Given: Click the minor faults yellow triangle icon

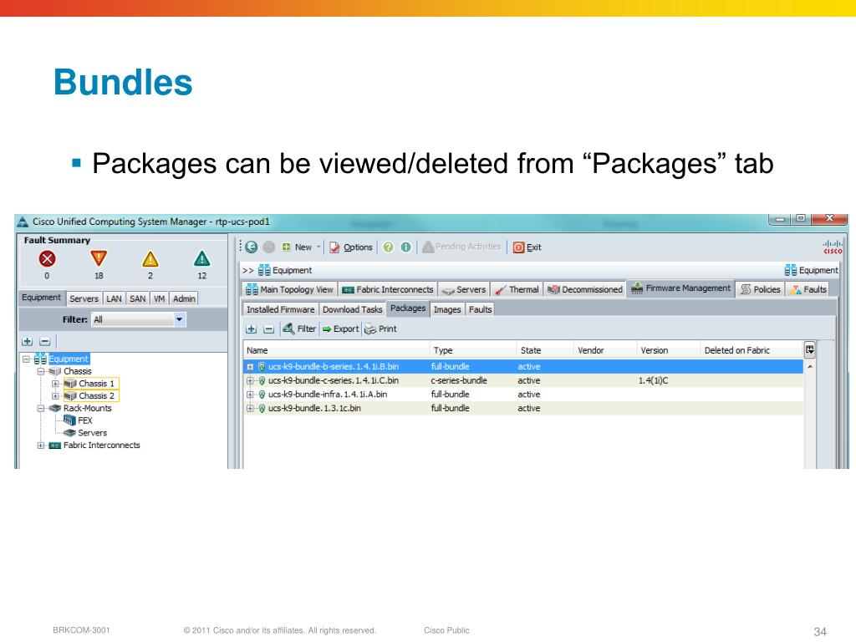Looking at the screenshot, I should click(x=150, y=259).
